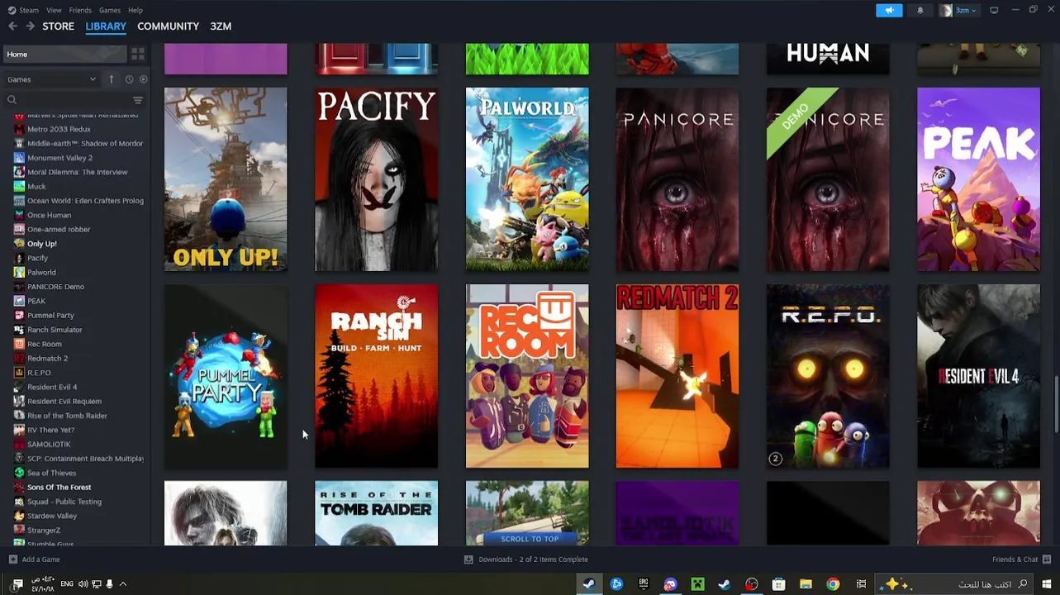The image size is (1060, 595).
Task: Select Metro 2033 Redux in the game list
Action: click(59, 129)
